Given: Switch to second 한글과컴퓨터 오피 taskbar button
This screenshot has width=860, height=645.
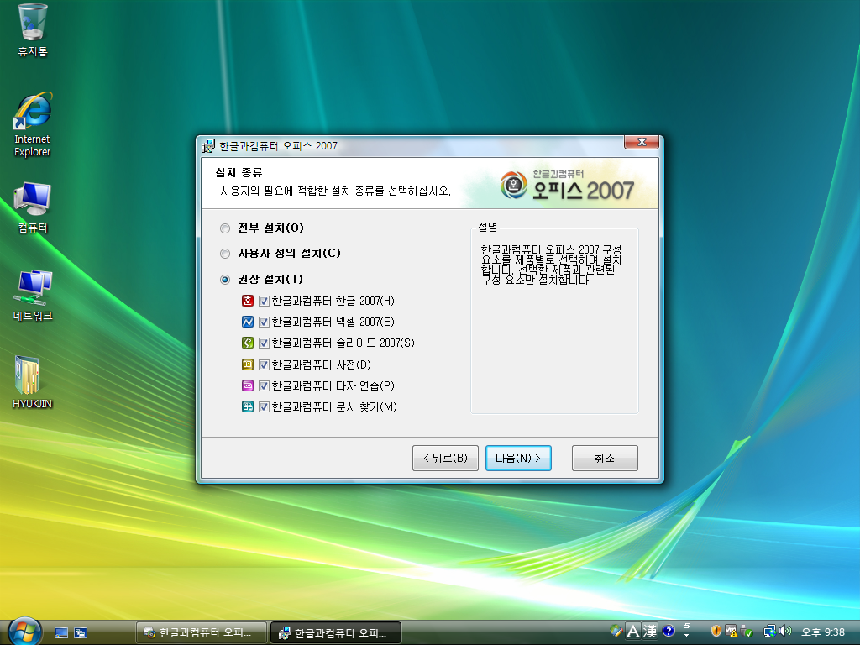Looking at the screenshot, I should tap(336, 633).
